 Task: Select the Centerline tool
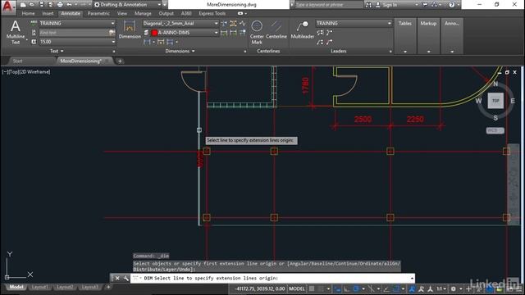click(x=276, y=29)
